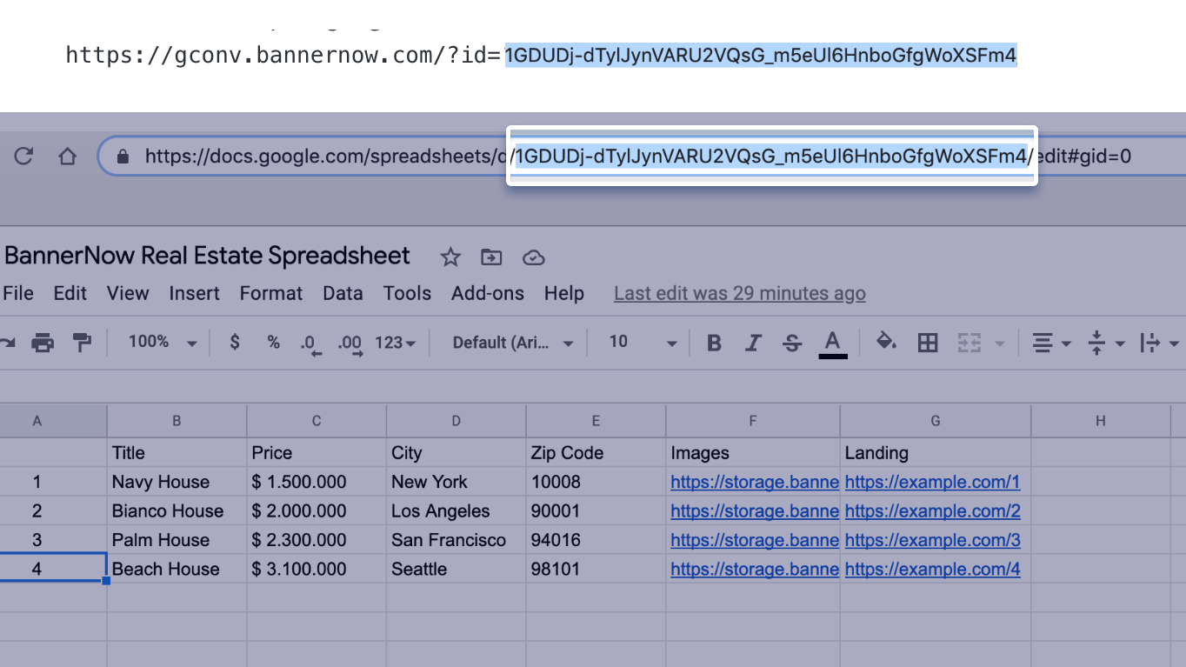Image resolution: width=1186 pixels, height=667 pixels.
Task: Open the 123 more formats dropdown
Action: [396, 343]
